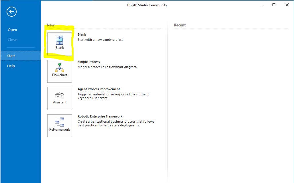Open the Help section in sidebar
The width and height of the screenshot is (294, 183).
[11, 66]
